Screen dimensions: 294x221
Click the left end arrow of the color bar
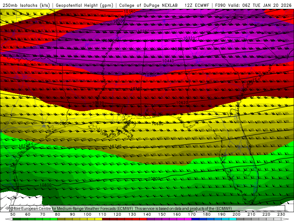point(9,219)
